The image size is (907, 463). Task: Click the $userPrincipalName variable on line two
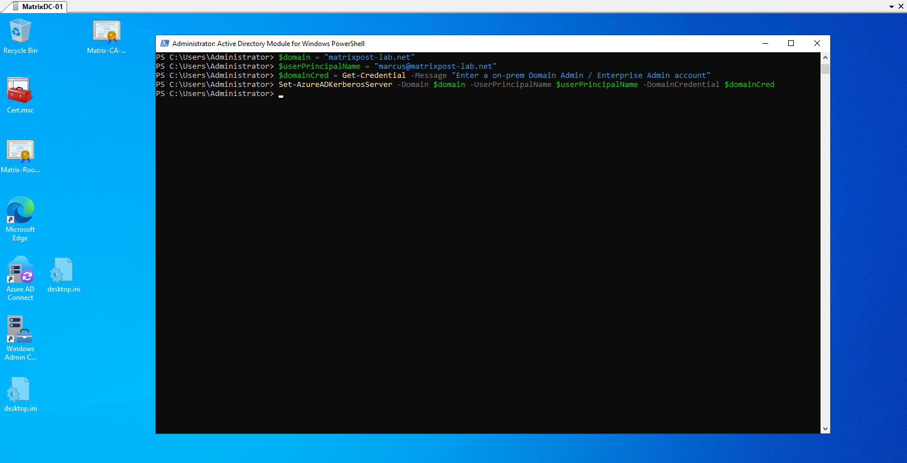[x=320, y=66]
